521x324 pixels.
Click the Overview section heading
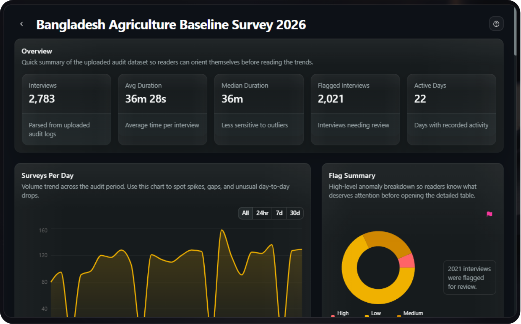coord(37,51)
